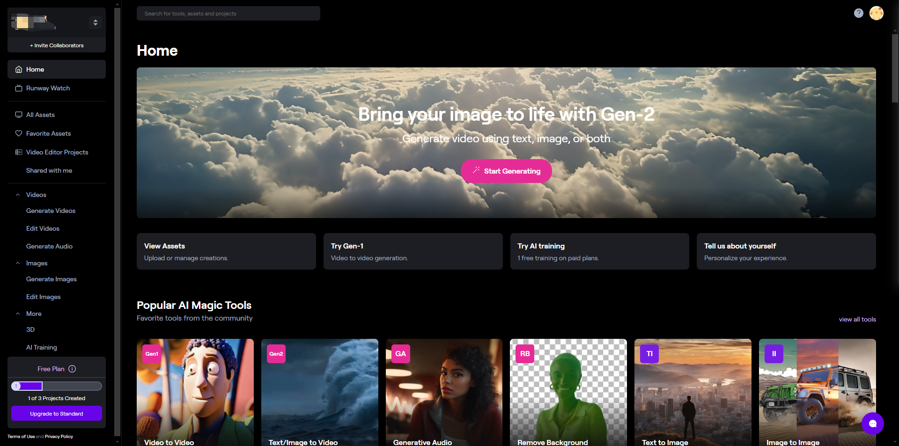
Task: Collapse the More section chevron
Action: (18, 314)
